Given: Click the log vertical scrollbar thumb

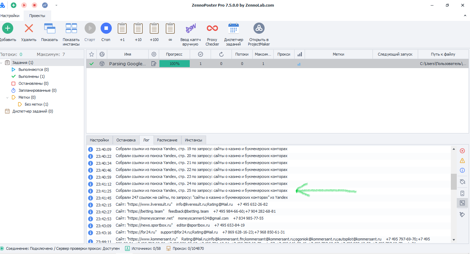Looking at the screenshot, I should click(x=454, y=182).
